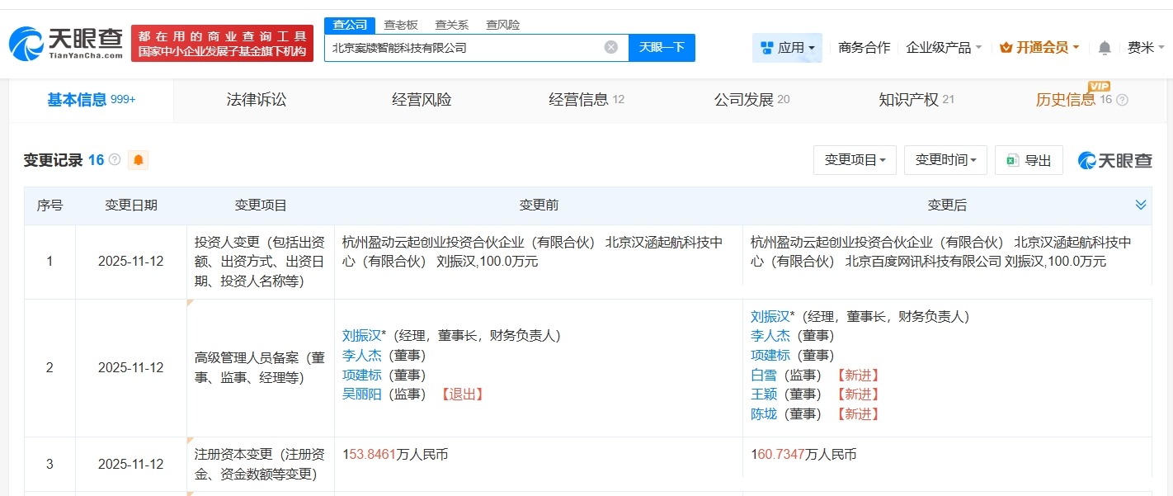Switch to the 查老板 search tab
The height and width of the screenshot is (496, 1173).
(398, 24)
